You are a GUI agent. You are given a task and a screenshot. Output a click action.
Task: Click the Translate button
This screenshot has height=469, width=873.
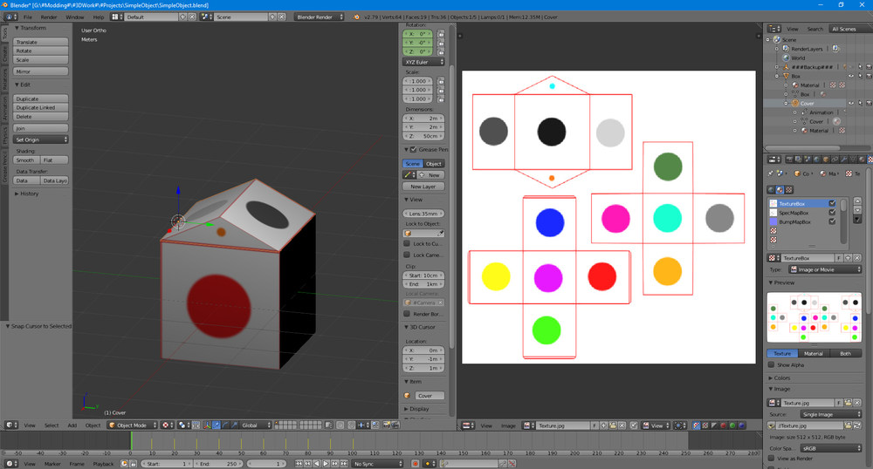41,42
